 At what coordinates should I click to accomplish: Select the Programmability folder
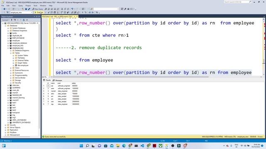pos(21,75)
